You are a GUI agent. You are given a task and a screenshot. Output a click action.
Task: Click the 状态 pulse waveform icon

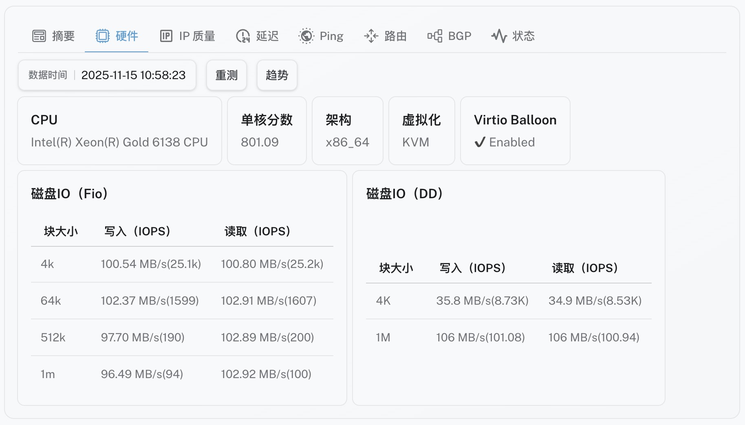(x=499, y=36)
